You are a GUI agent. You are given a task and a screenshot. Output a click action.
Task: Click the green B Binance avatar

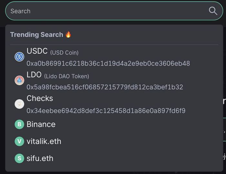[19, 124]
